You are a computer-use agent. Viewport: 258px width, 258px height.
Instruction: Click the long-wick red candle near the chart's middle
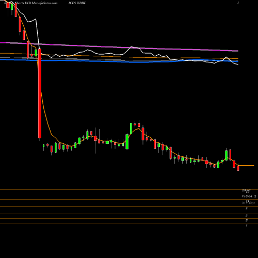[95, 138]
